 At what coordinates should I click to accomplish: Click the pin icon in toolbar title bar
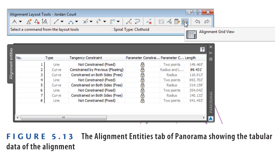[190, 12]
